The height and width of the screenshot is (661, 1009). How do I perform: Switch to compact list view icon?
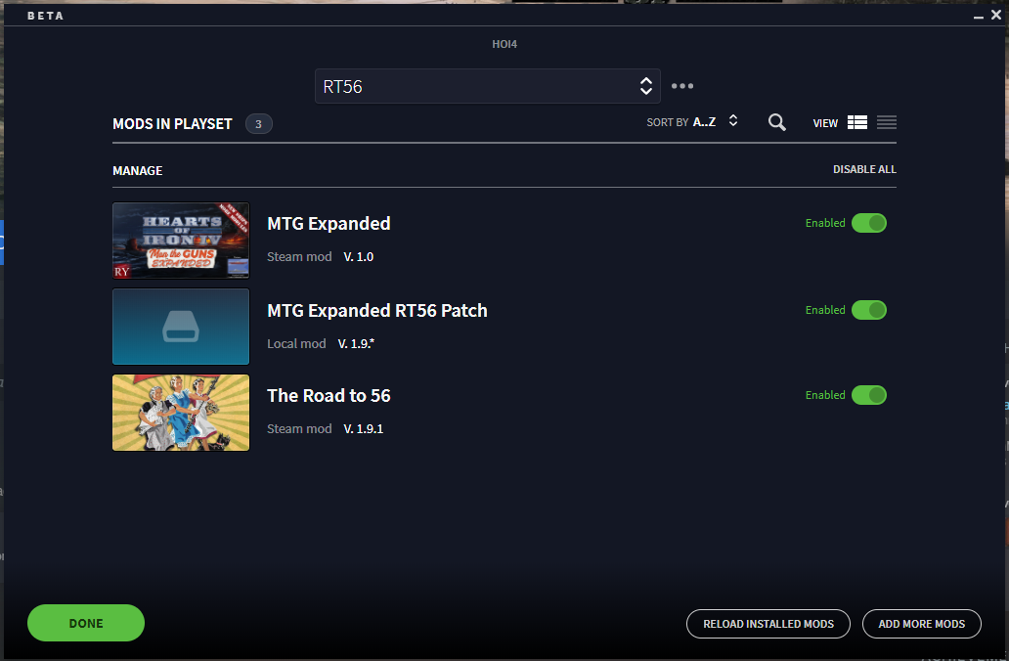(x=887, y=123)
